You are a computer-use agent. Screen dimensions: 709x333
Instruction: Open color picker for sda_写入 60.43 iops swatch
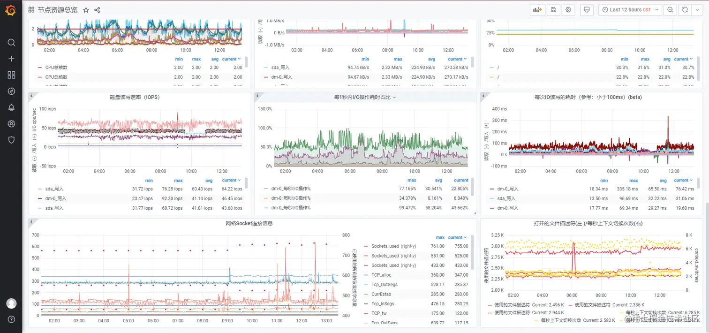(40, 189)
